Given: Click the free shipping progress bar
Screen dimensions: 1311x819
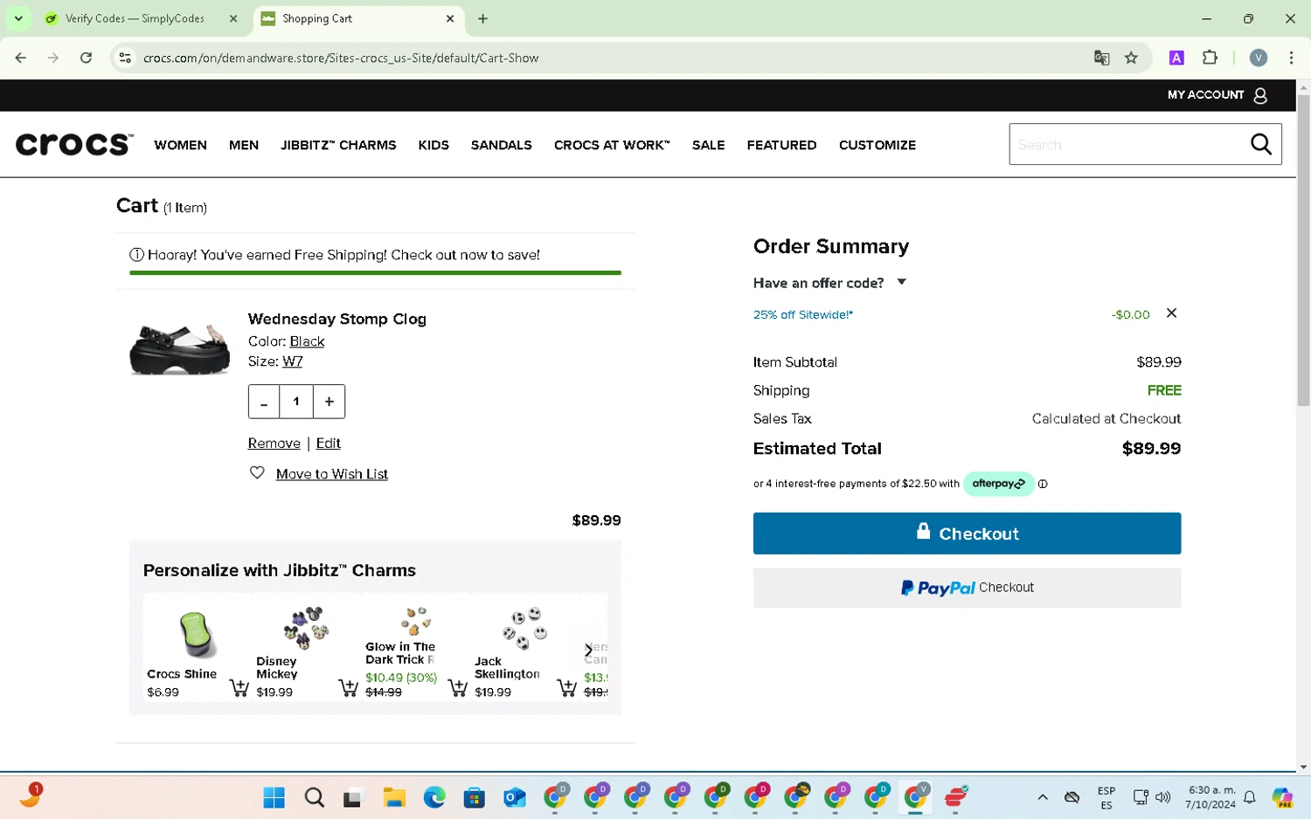Looking at the screenshot, I should click(x=375, y=273).
